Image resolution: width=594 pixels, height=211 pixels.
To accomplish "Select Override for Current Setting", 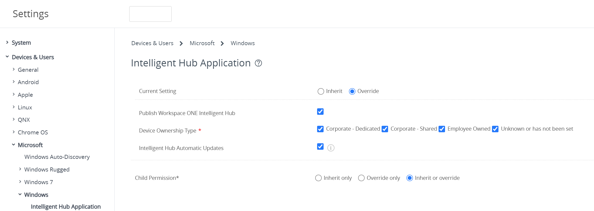I will click(x=352, y=91).
